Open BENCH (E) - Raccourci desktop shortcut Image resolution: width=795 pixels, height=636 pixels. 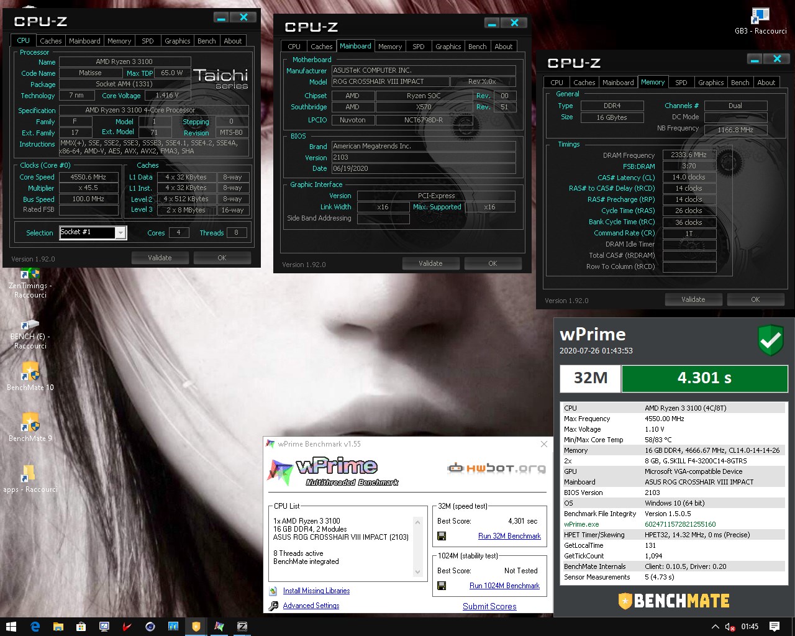coord(30,334)
